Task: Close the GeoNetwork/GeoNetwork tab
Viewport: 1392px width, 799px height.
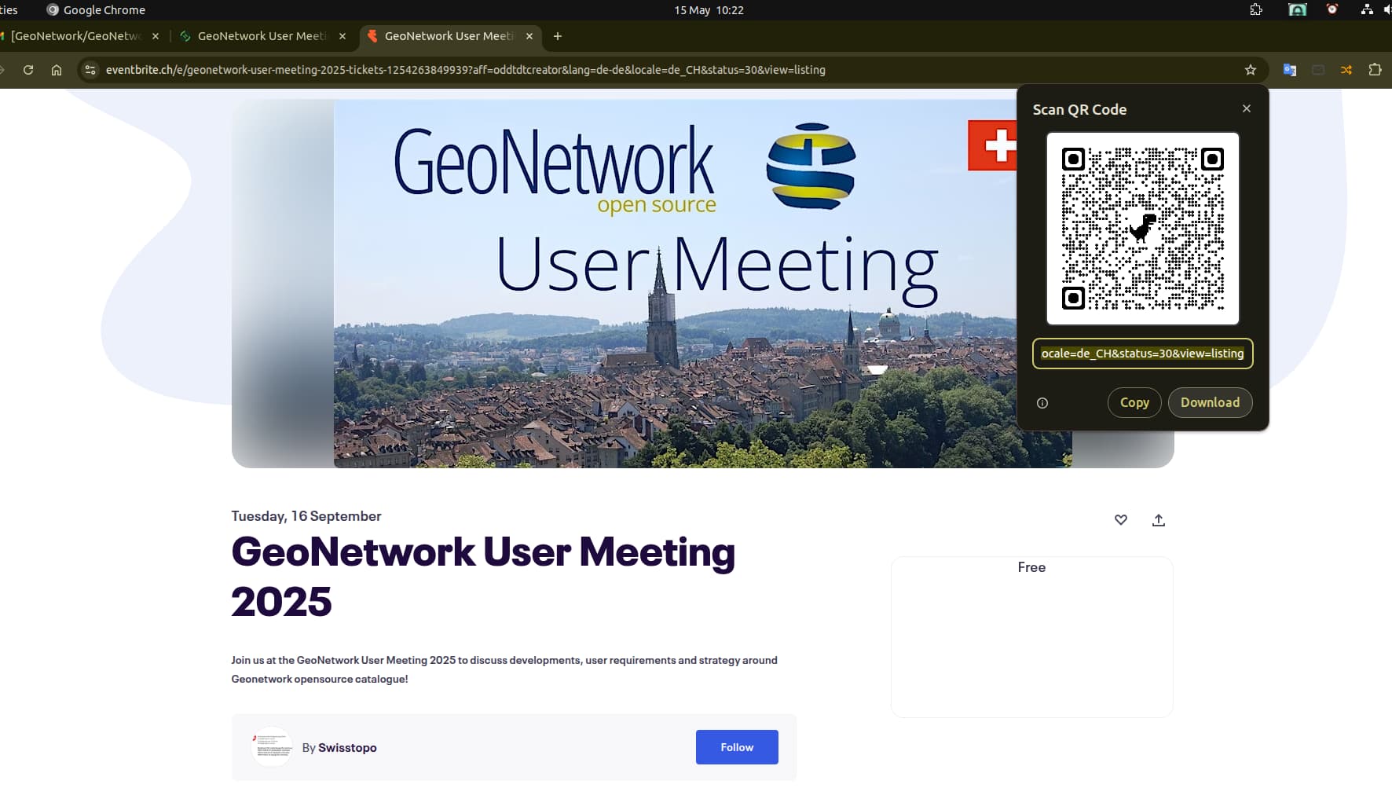Action: point(156,36)
